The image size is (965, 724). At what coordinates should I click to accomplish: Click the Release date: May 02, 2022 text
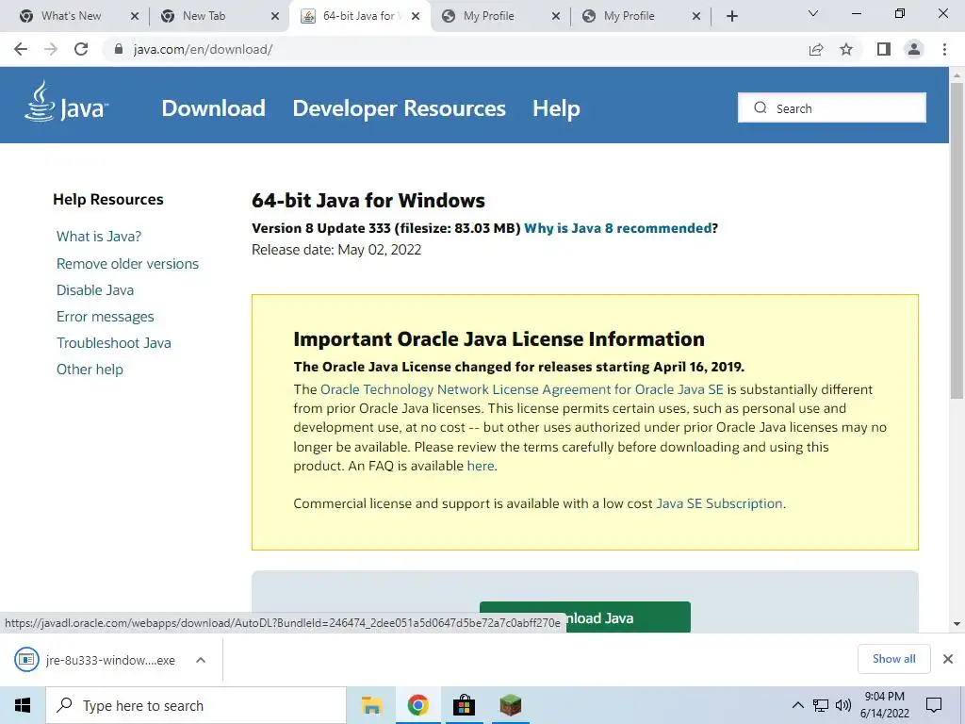(x=336, y=250)
